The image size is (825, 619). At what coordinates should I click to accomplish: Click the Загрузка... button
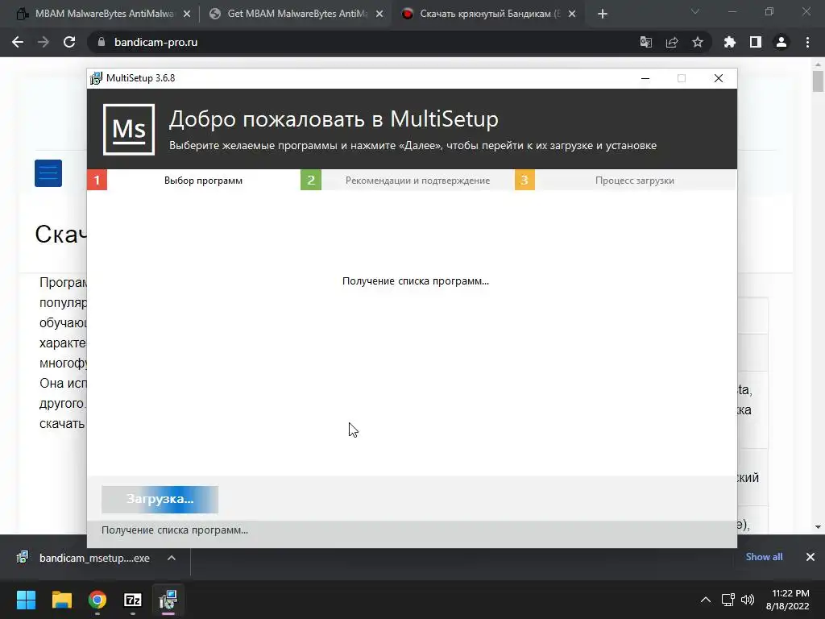pyautogui.click(x=160, y=499)
